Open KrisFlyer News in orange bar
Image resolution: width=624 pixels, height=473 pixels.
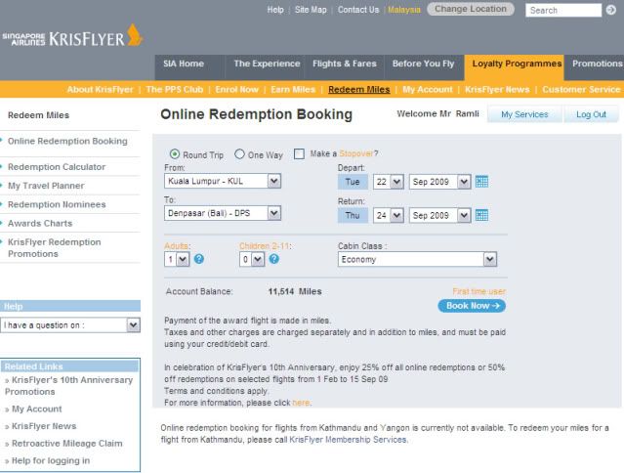coord(497,90)
